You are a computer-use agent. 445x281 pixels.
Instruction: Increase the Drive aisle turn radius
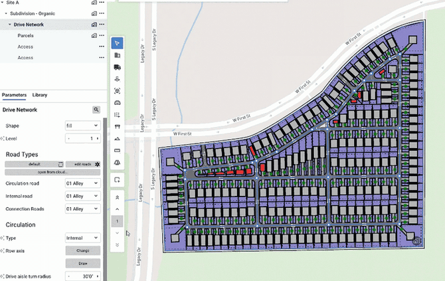(98, 276)
